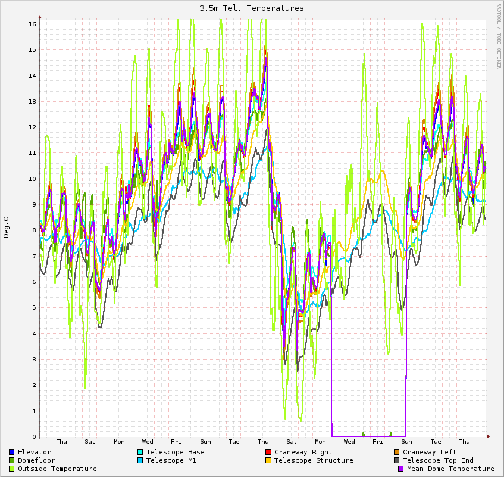Image resolution: width=504 pixels, height=477 pixels.
Task: Click the green Domefloor legend swatch
Action: coord(11,460)
